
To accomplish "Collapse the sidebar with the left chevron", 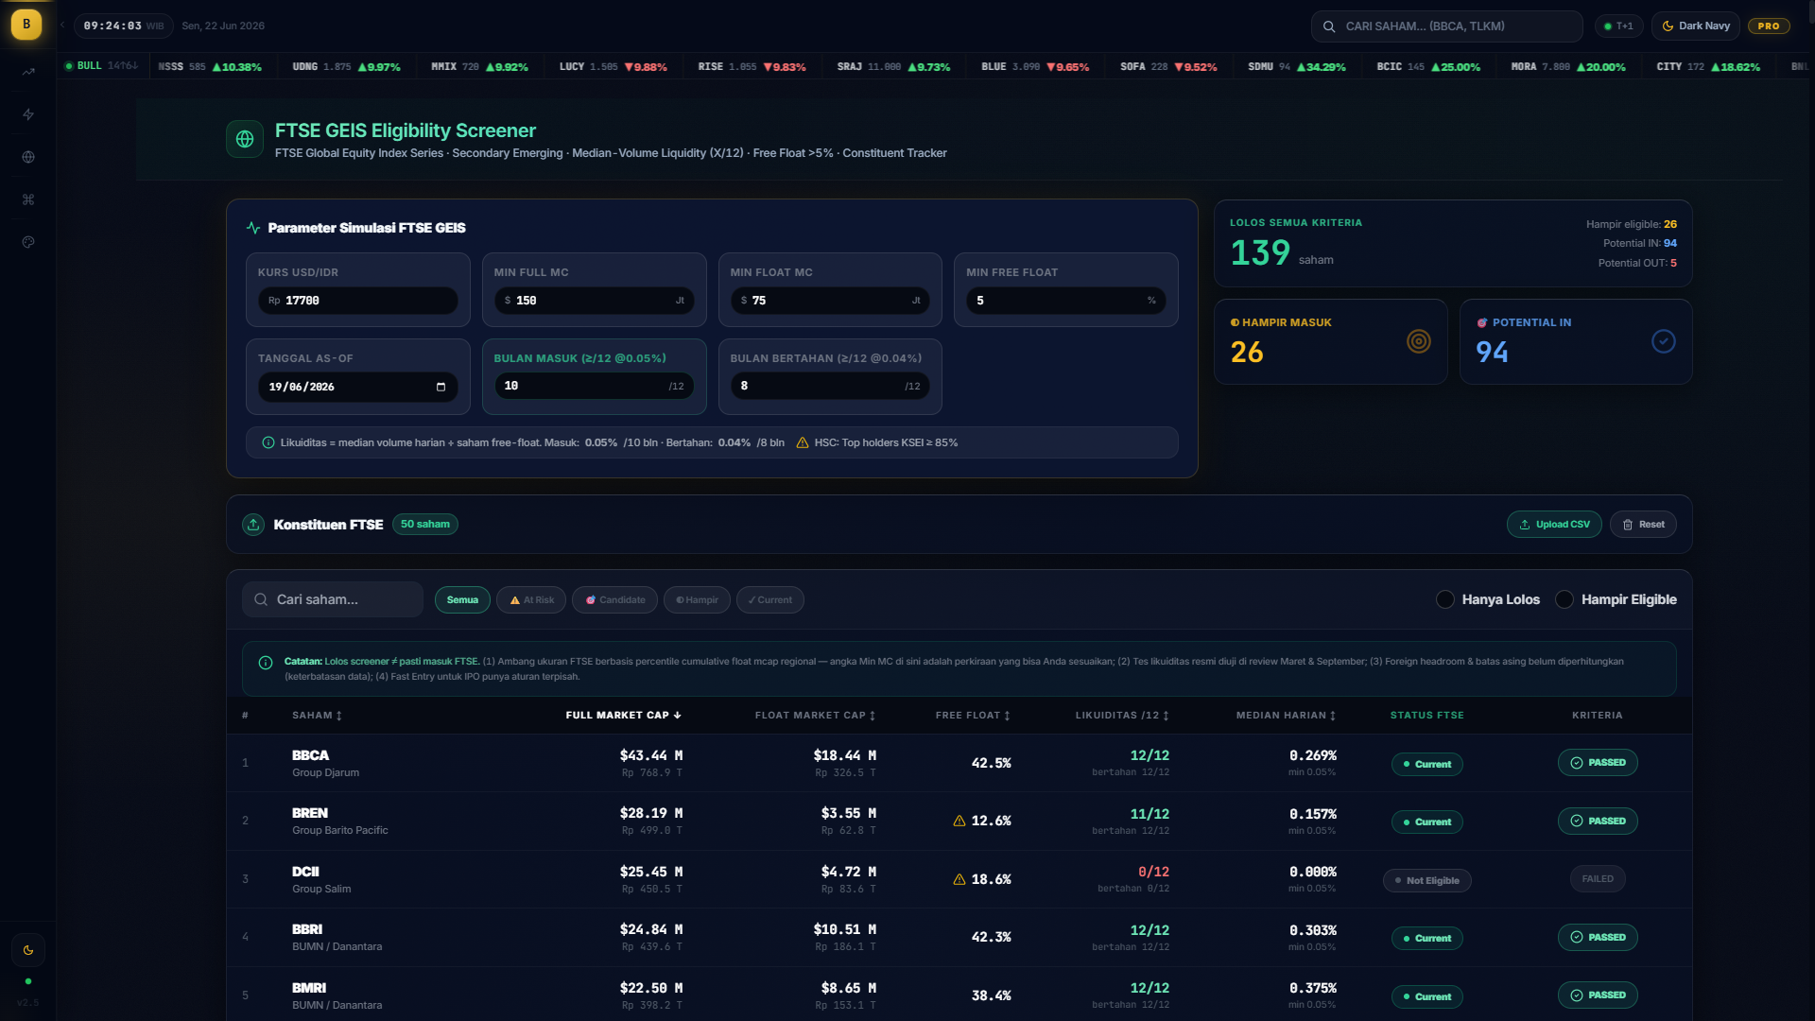I will 62,26.
